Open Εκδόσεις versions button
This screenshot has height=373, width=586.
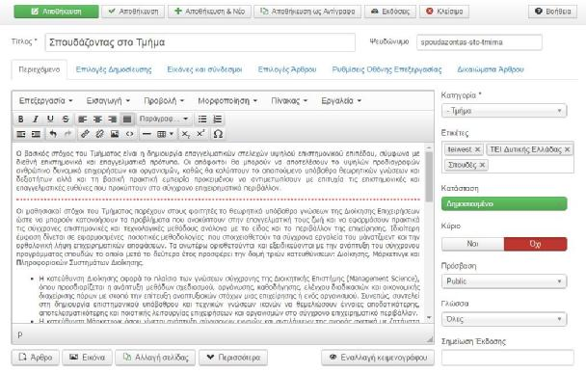click(x=390, y=12)
